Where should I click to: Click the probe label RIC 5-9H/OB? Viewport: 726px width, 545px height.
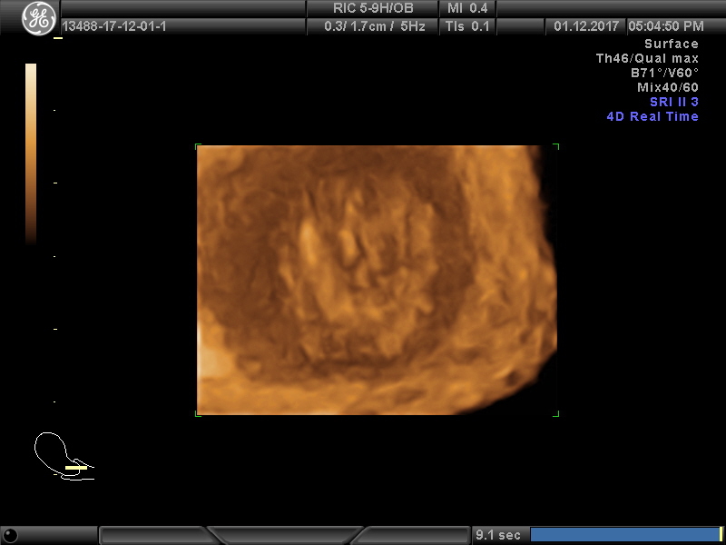[373, 8]
